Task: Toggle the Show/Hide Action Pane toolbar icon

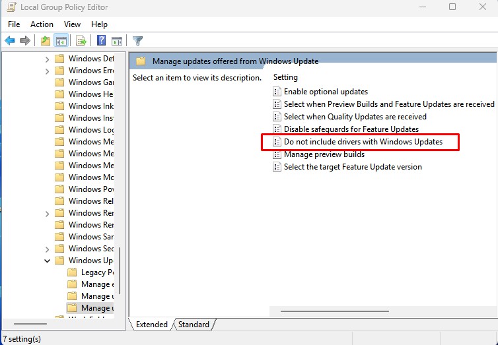Action: click(117, 41)
